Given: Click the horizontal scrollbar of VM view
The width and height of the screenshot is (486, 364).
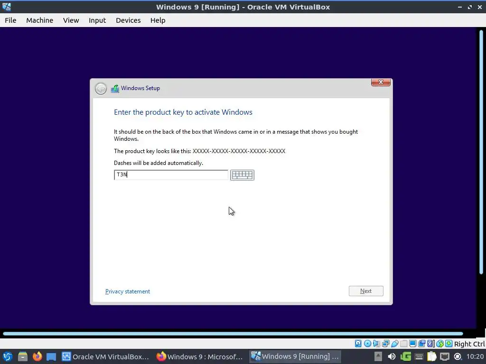Looking at the screenshot, I should point(233,334).
